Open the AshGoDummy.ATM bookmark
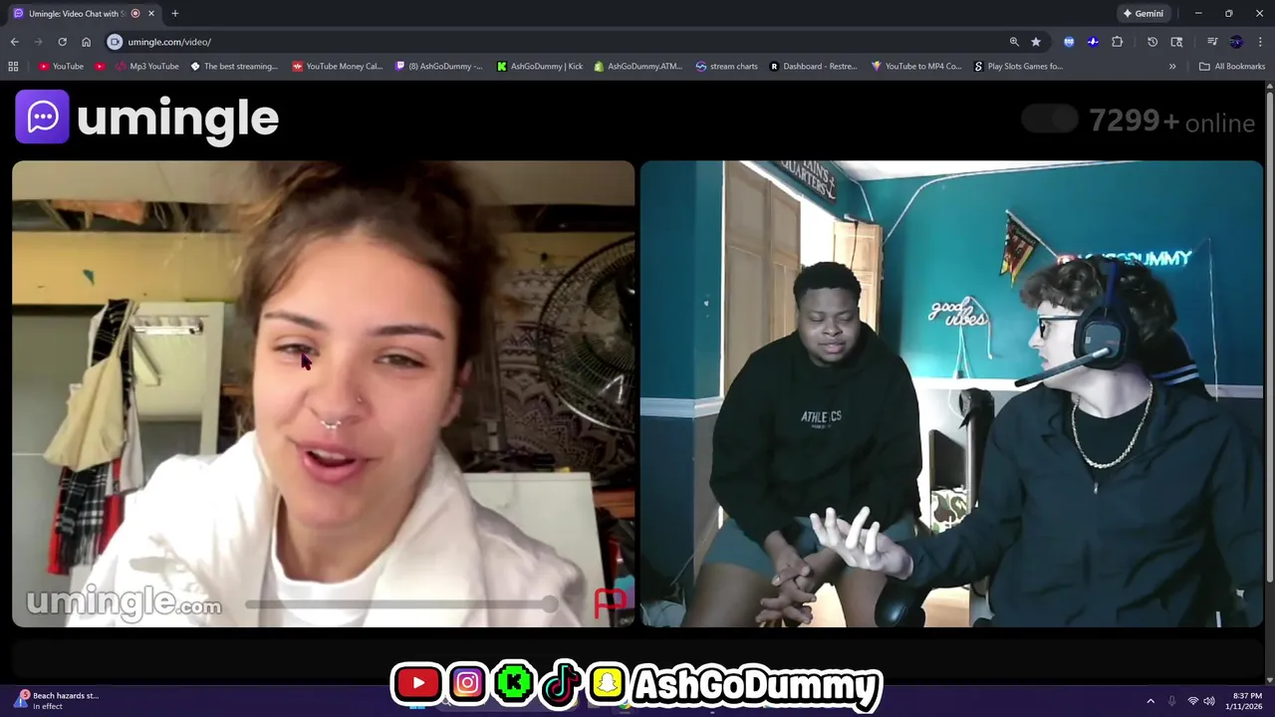 click(x=638, y=67)
